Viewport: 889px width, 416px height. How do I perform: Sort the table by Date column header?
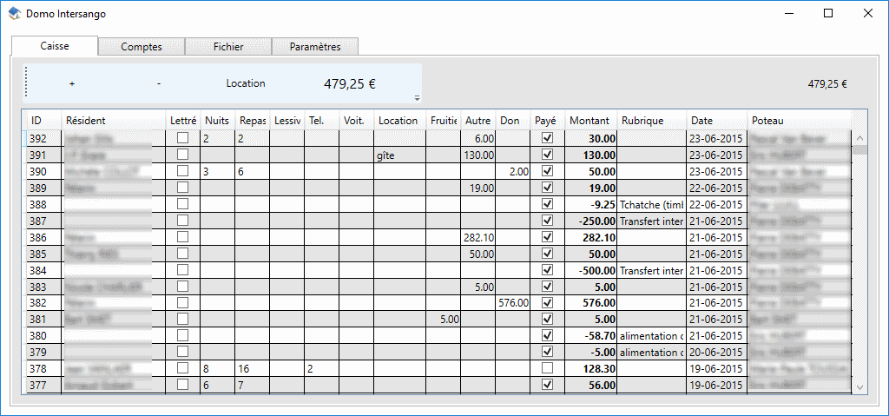(702, 121)
